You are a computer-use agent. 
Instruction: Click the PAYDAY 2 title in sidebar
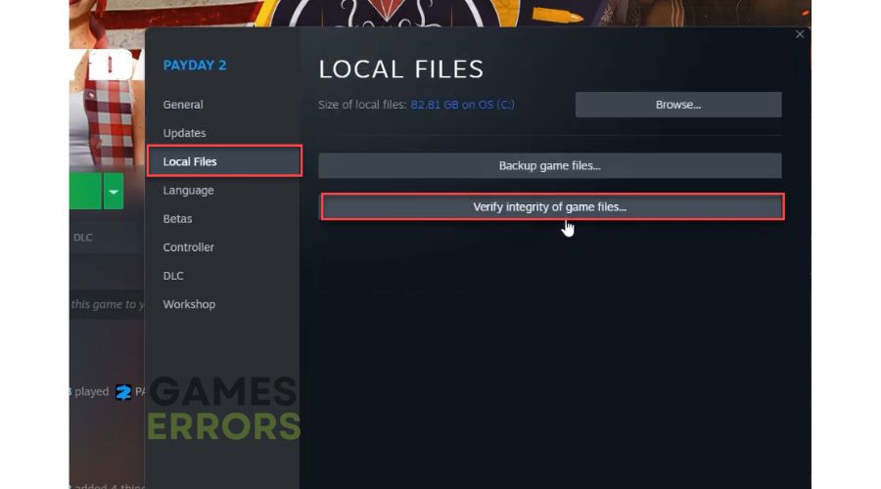point(195,66)
